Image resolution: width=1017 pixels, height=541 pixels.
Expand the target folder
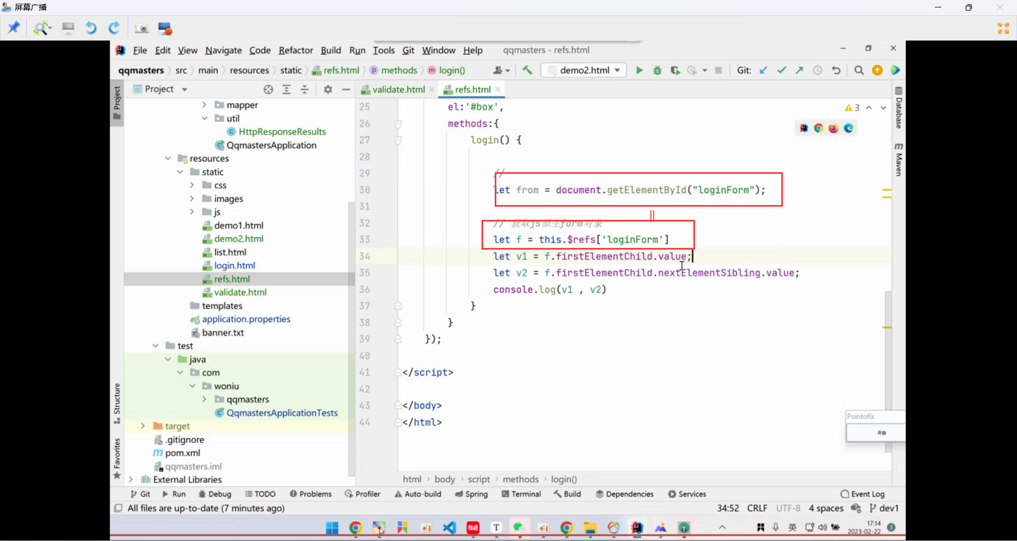pos(142,426)
